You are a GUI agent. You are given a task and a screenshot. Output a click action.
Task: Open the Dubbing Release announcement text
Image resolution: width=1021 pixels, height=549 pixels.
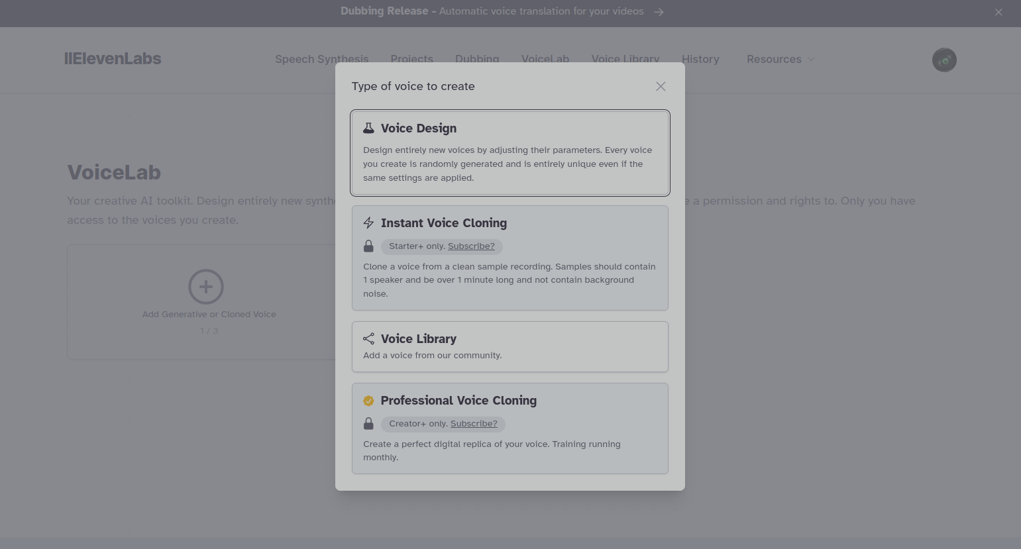(x=492, y=11)
